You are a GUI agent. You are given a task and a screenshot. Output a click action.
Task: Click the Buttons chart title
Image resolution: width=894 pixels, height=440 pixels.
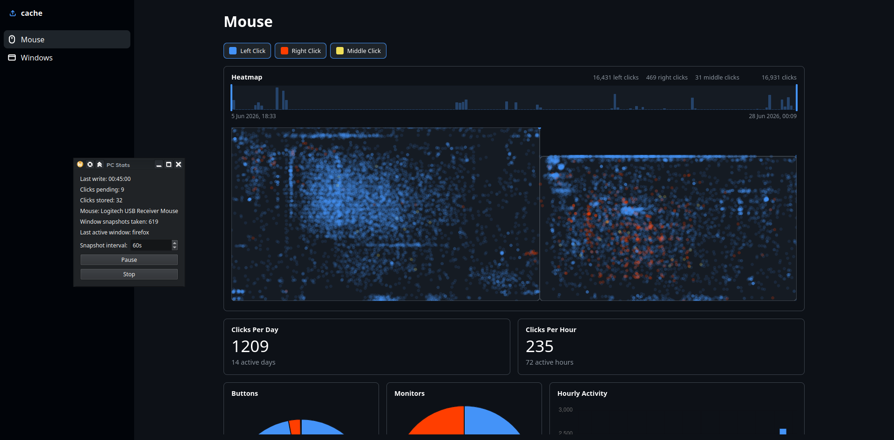click(244, 393)
